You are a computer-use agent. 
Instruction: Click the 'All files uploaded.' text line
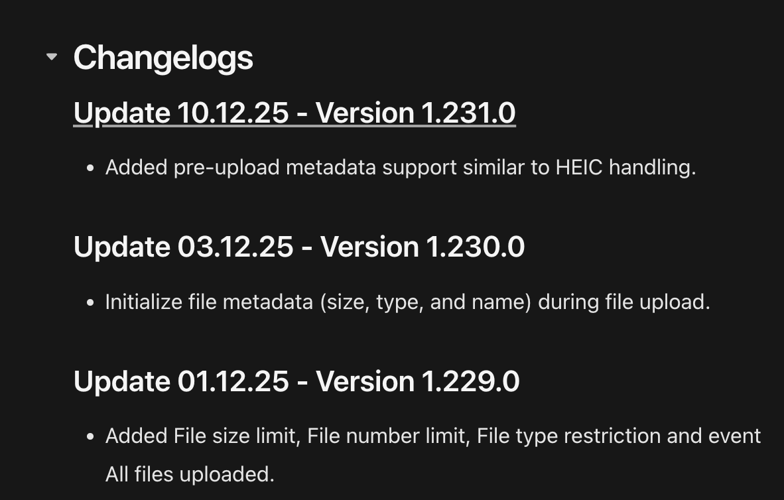click(x=190, y=475)
